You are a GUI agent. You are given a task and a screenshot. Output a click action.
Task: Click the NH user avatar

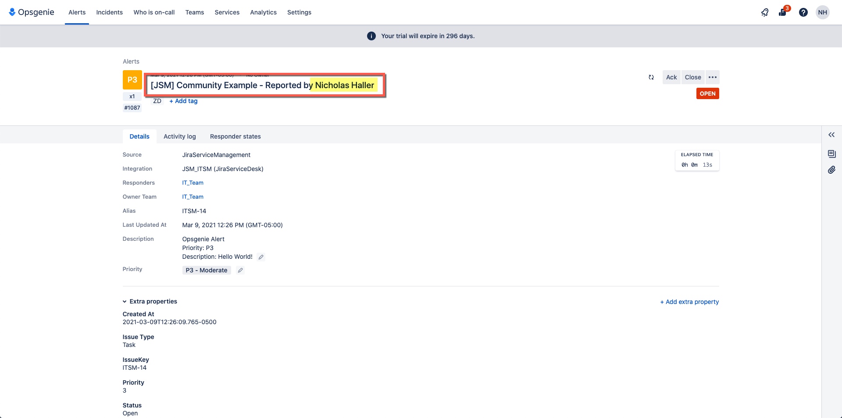coord(823,12)
